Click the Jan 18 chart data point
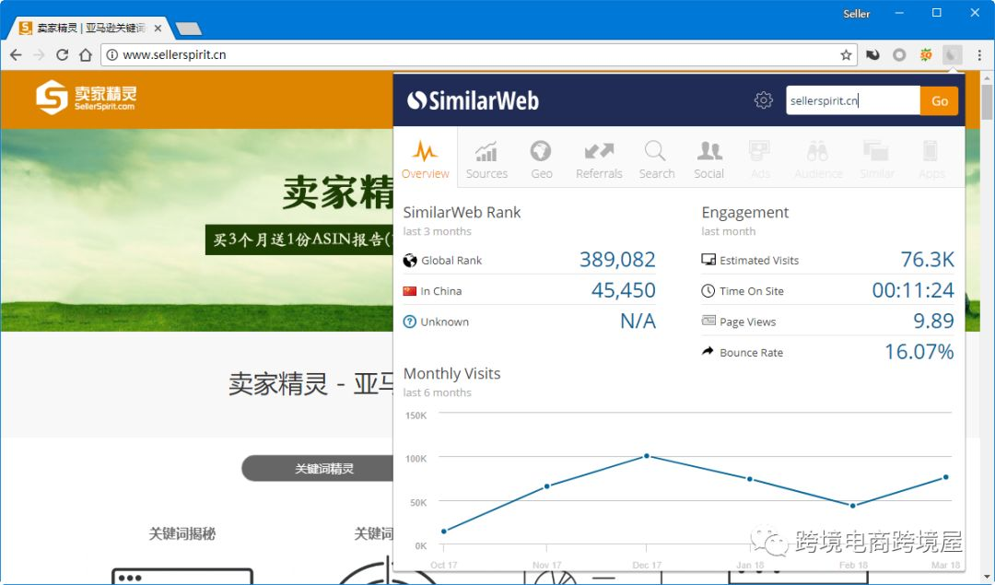 coord(749,479)
